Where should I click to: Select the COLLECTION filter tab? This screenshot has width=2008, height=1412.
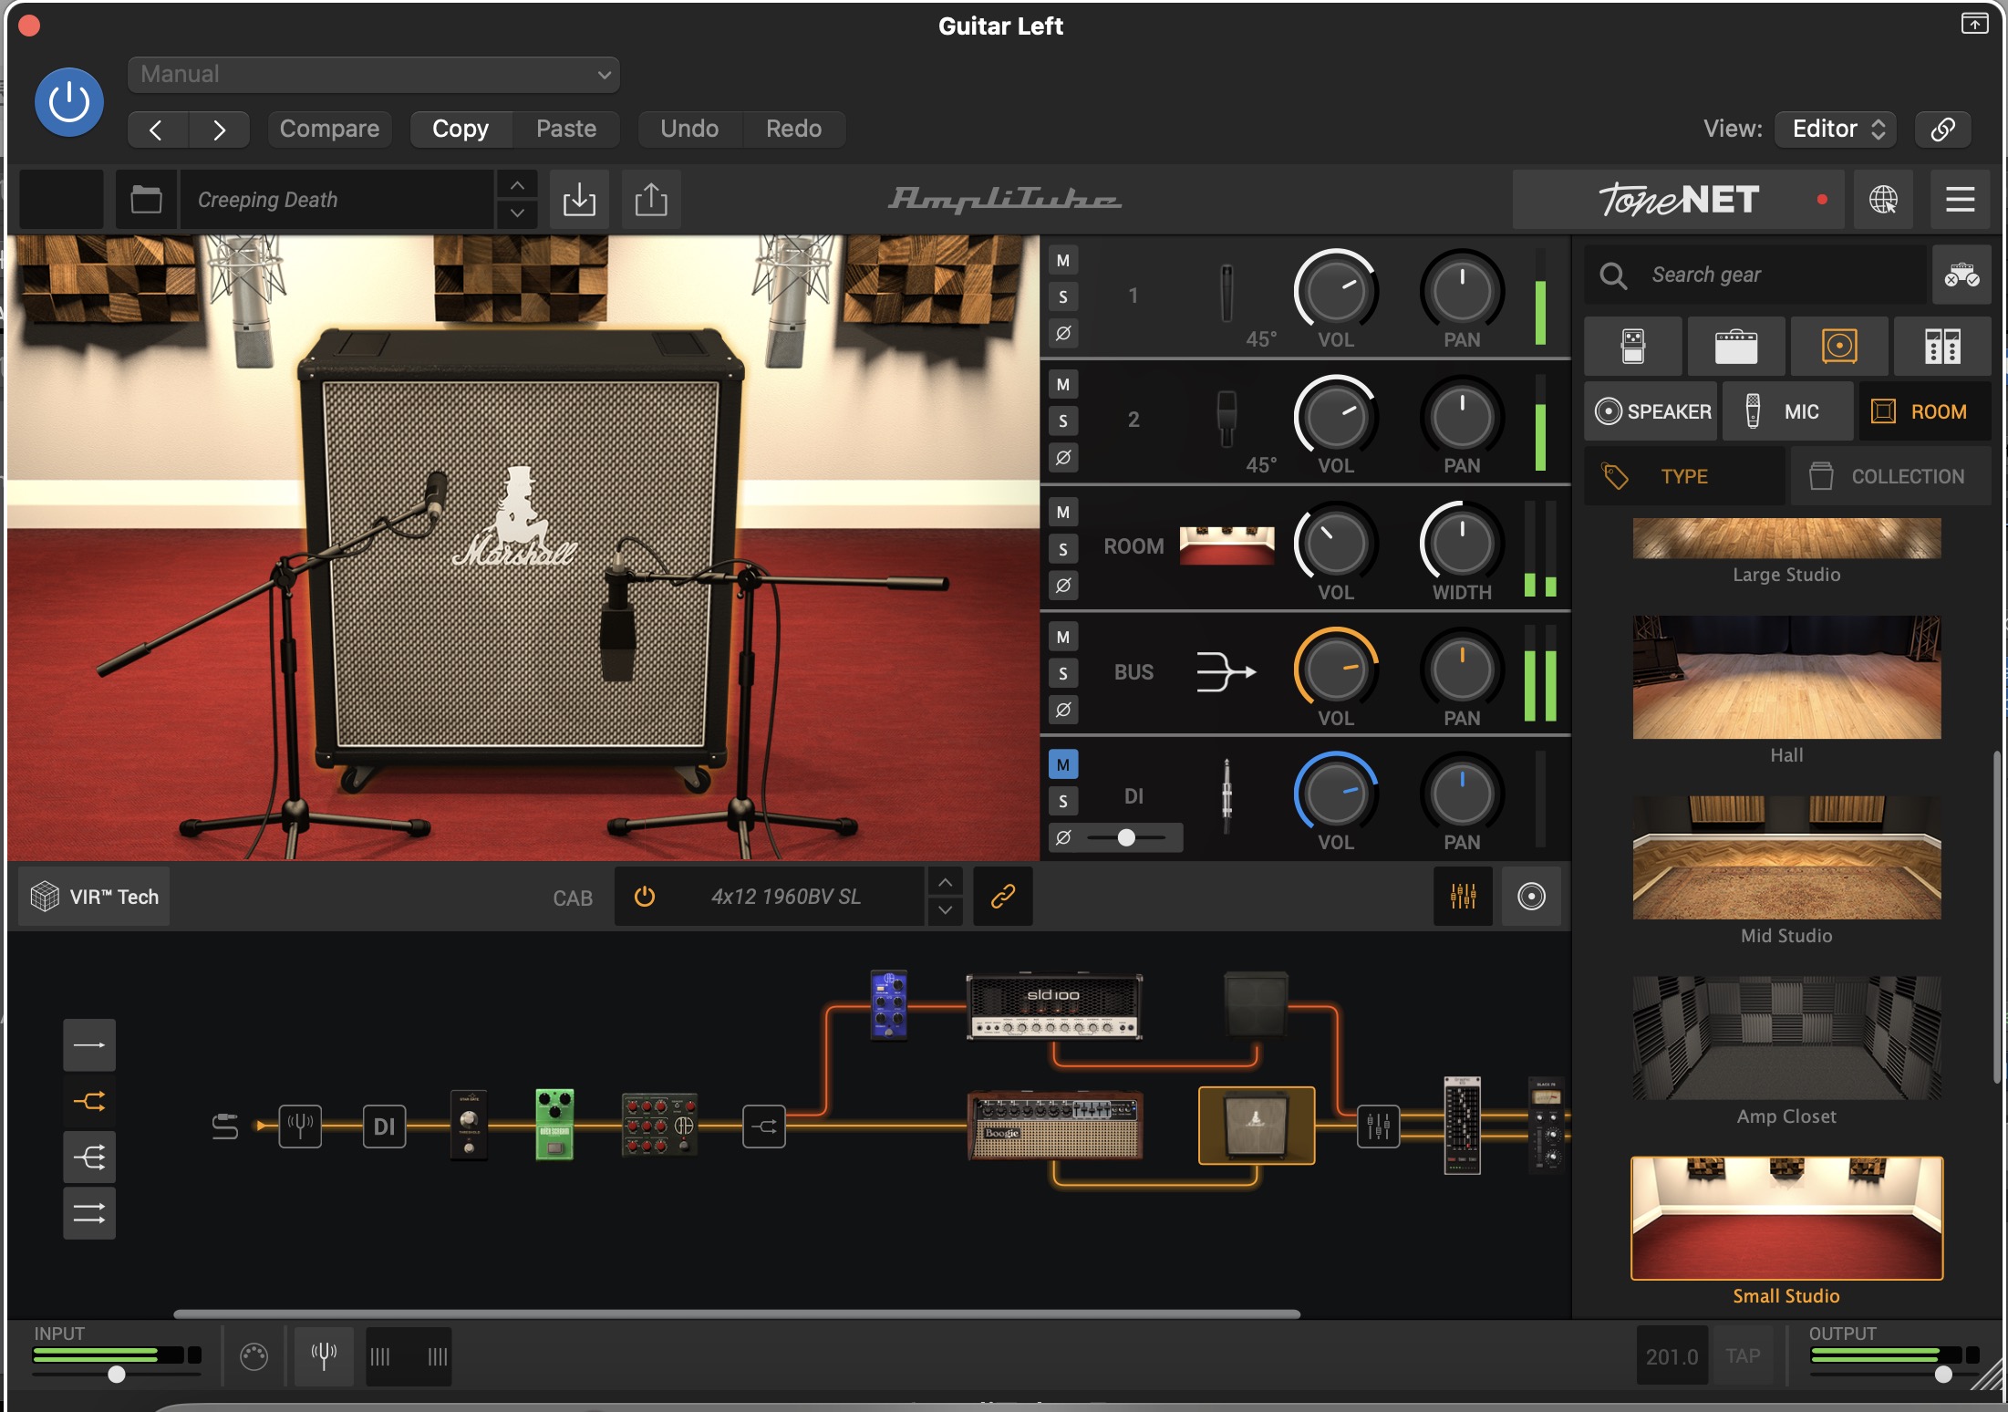point(1891,476)
